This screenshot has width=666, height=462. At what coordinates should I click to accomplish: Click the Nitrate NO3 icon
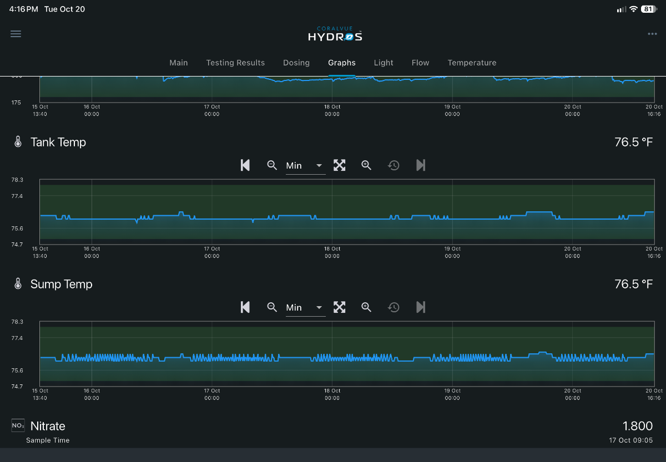[x=18, y=426]
